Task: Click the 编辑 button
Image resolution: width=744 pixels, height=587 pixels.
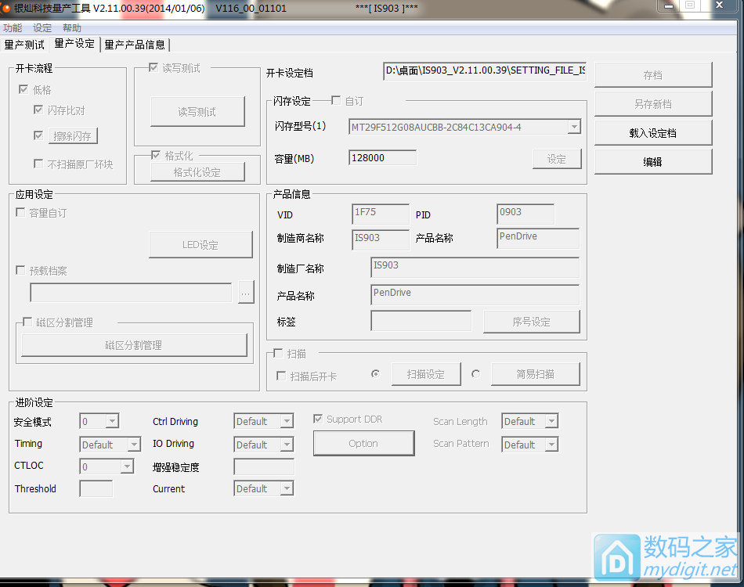Action: [x=653, y=162]
